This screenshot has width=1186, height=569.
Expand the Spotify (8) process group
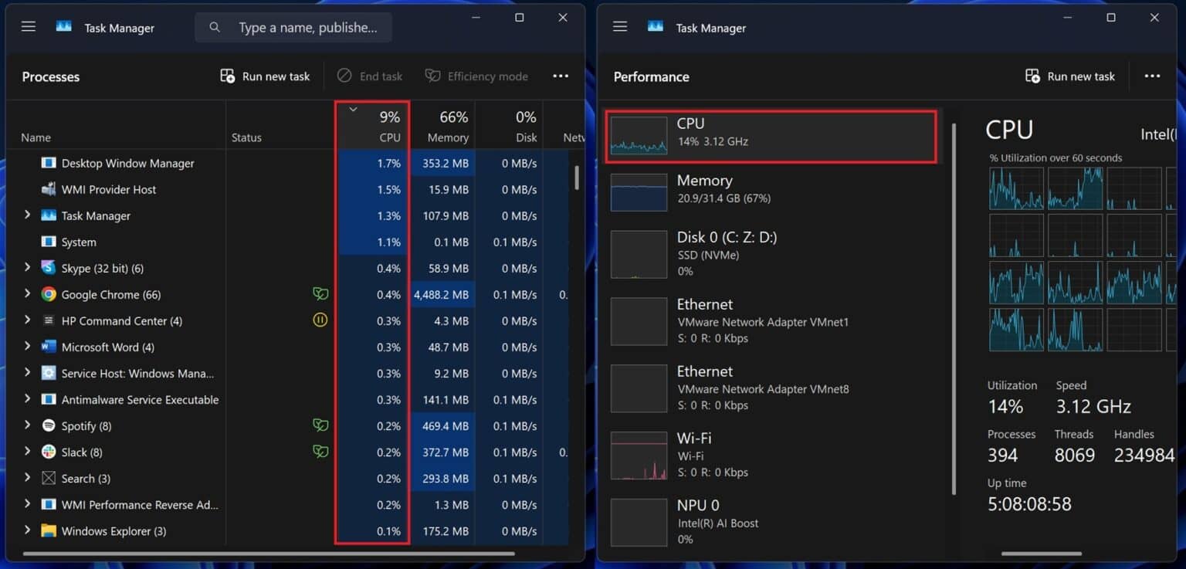tap(27, 425)
